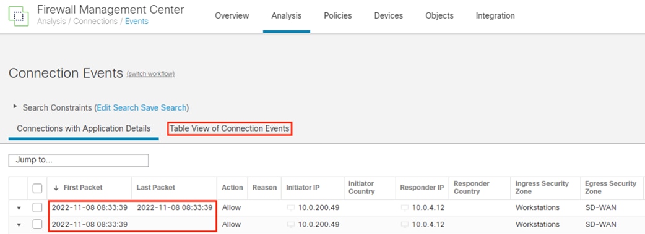Click second row First Packet timestamp
Viewport: 645px width, 234px height.
90,224
